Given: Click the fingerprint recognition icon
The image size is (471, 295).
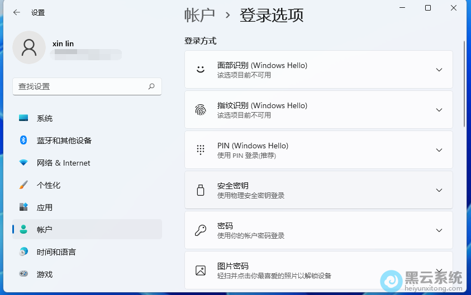Looking at the screenshot, I should click(x=200, y=110).
